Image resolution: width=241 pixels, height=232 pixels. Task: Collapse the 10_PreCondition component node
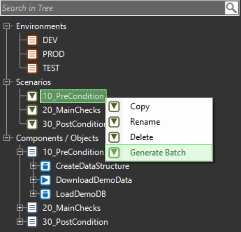tap(20, 152)
